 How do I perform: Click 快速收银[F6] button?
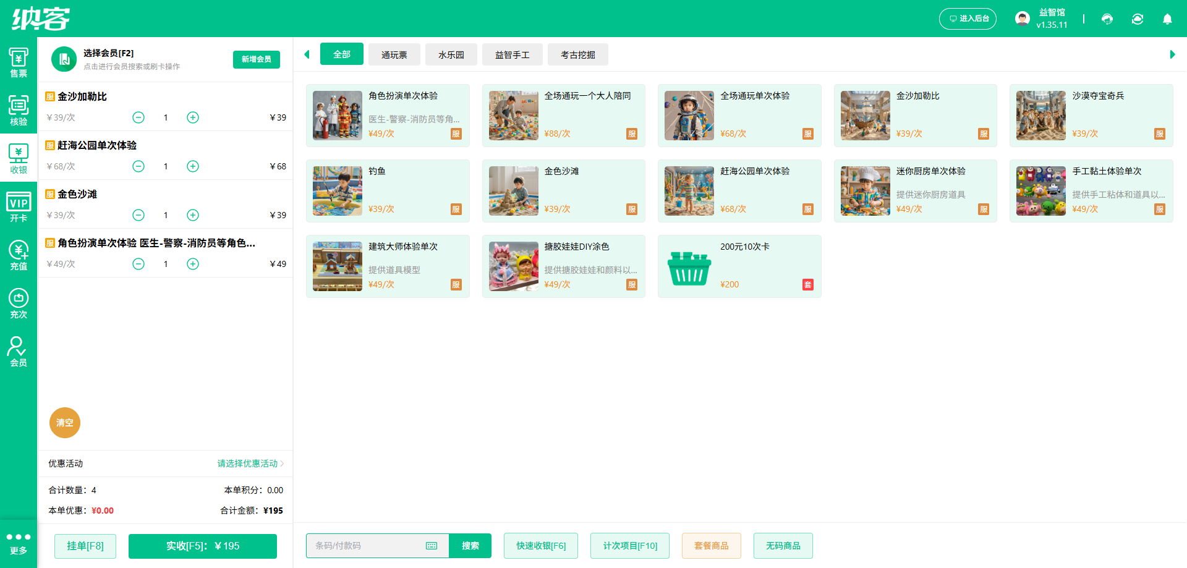click(541, 546)
